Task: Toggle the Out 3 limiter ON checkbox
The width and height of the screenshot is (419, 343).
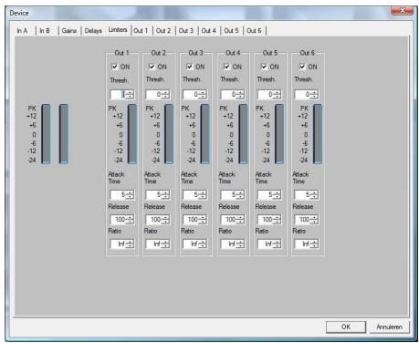Action: click(190, 67)
